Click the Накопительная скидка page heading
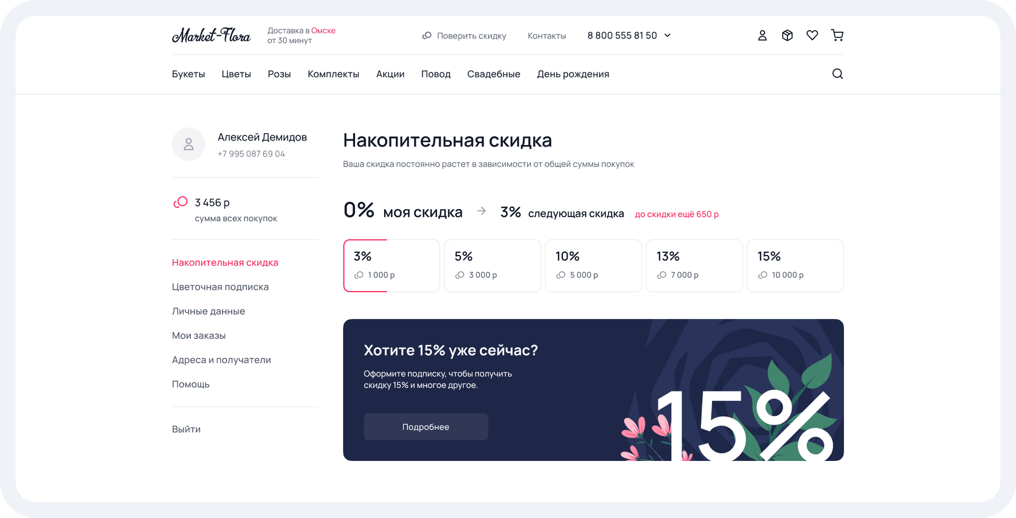 coord(447,141)
